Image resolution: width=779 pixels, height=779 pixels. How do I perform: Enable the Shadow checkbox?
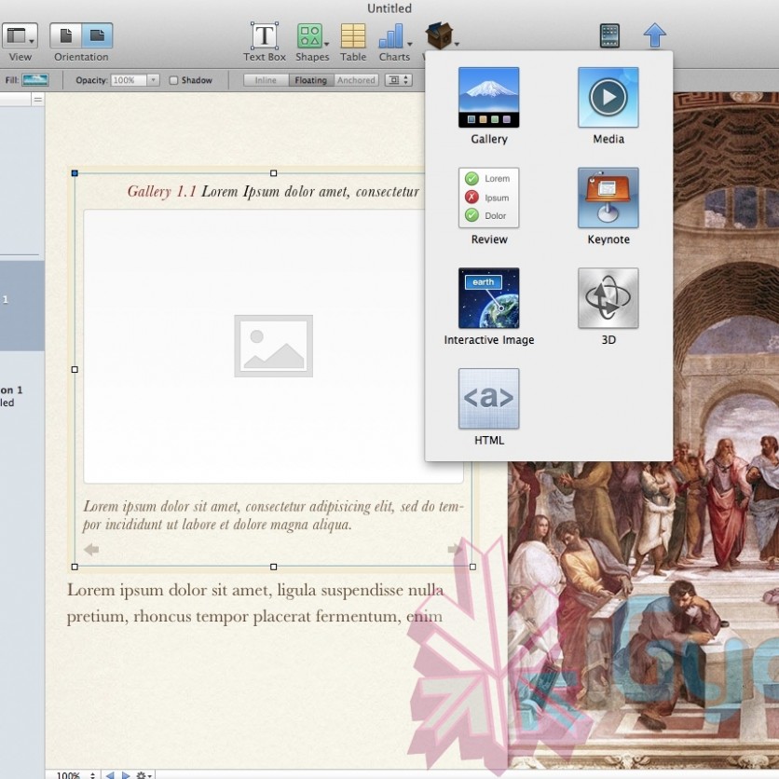pyautogui.click(x=174, y=81)
